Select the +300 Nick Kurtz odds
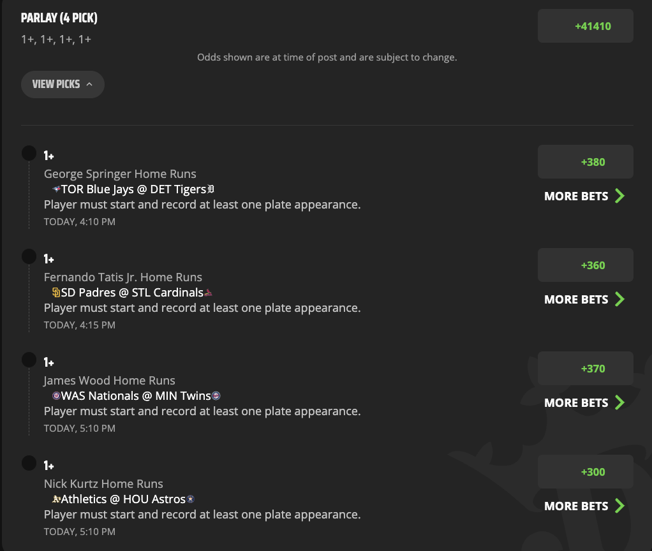 [586, 472]
